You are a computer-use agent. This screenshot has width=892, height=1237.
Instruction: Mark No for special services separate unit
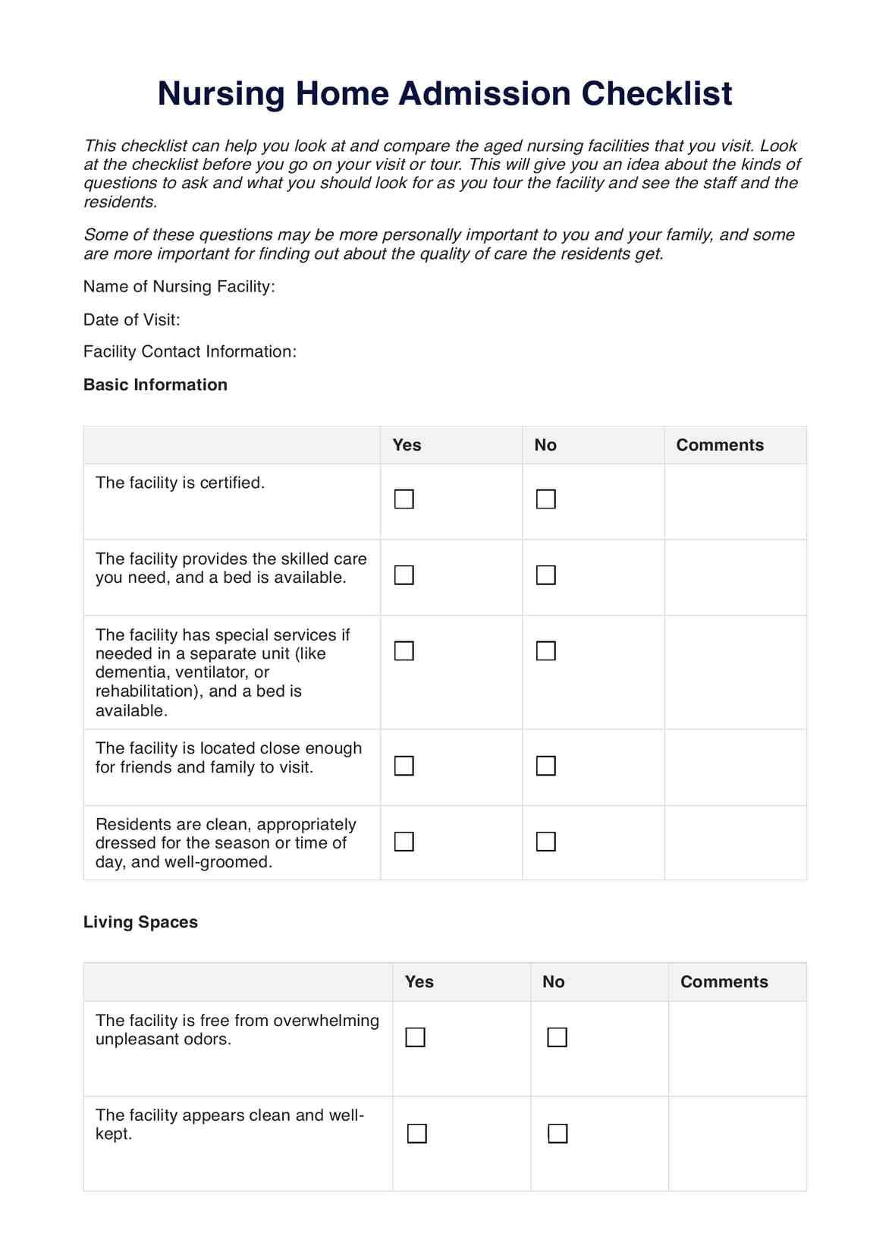(546, 651)
